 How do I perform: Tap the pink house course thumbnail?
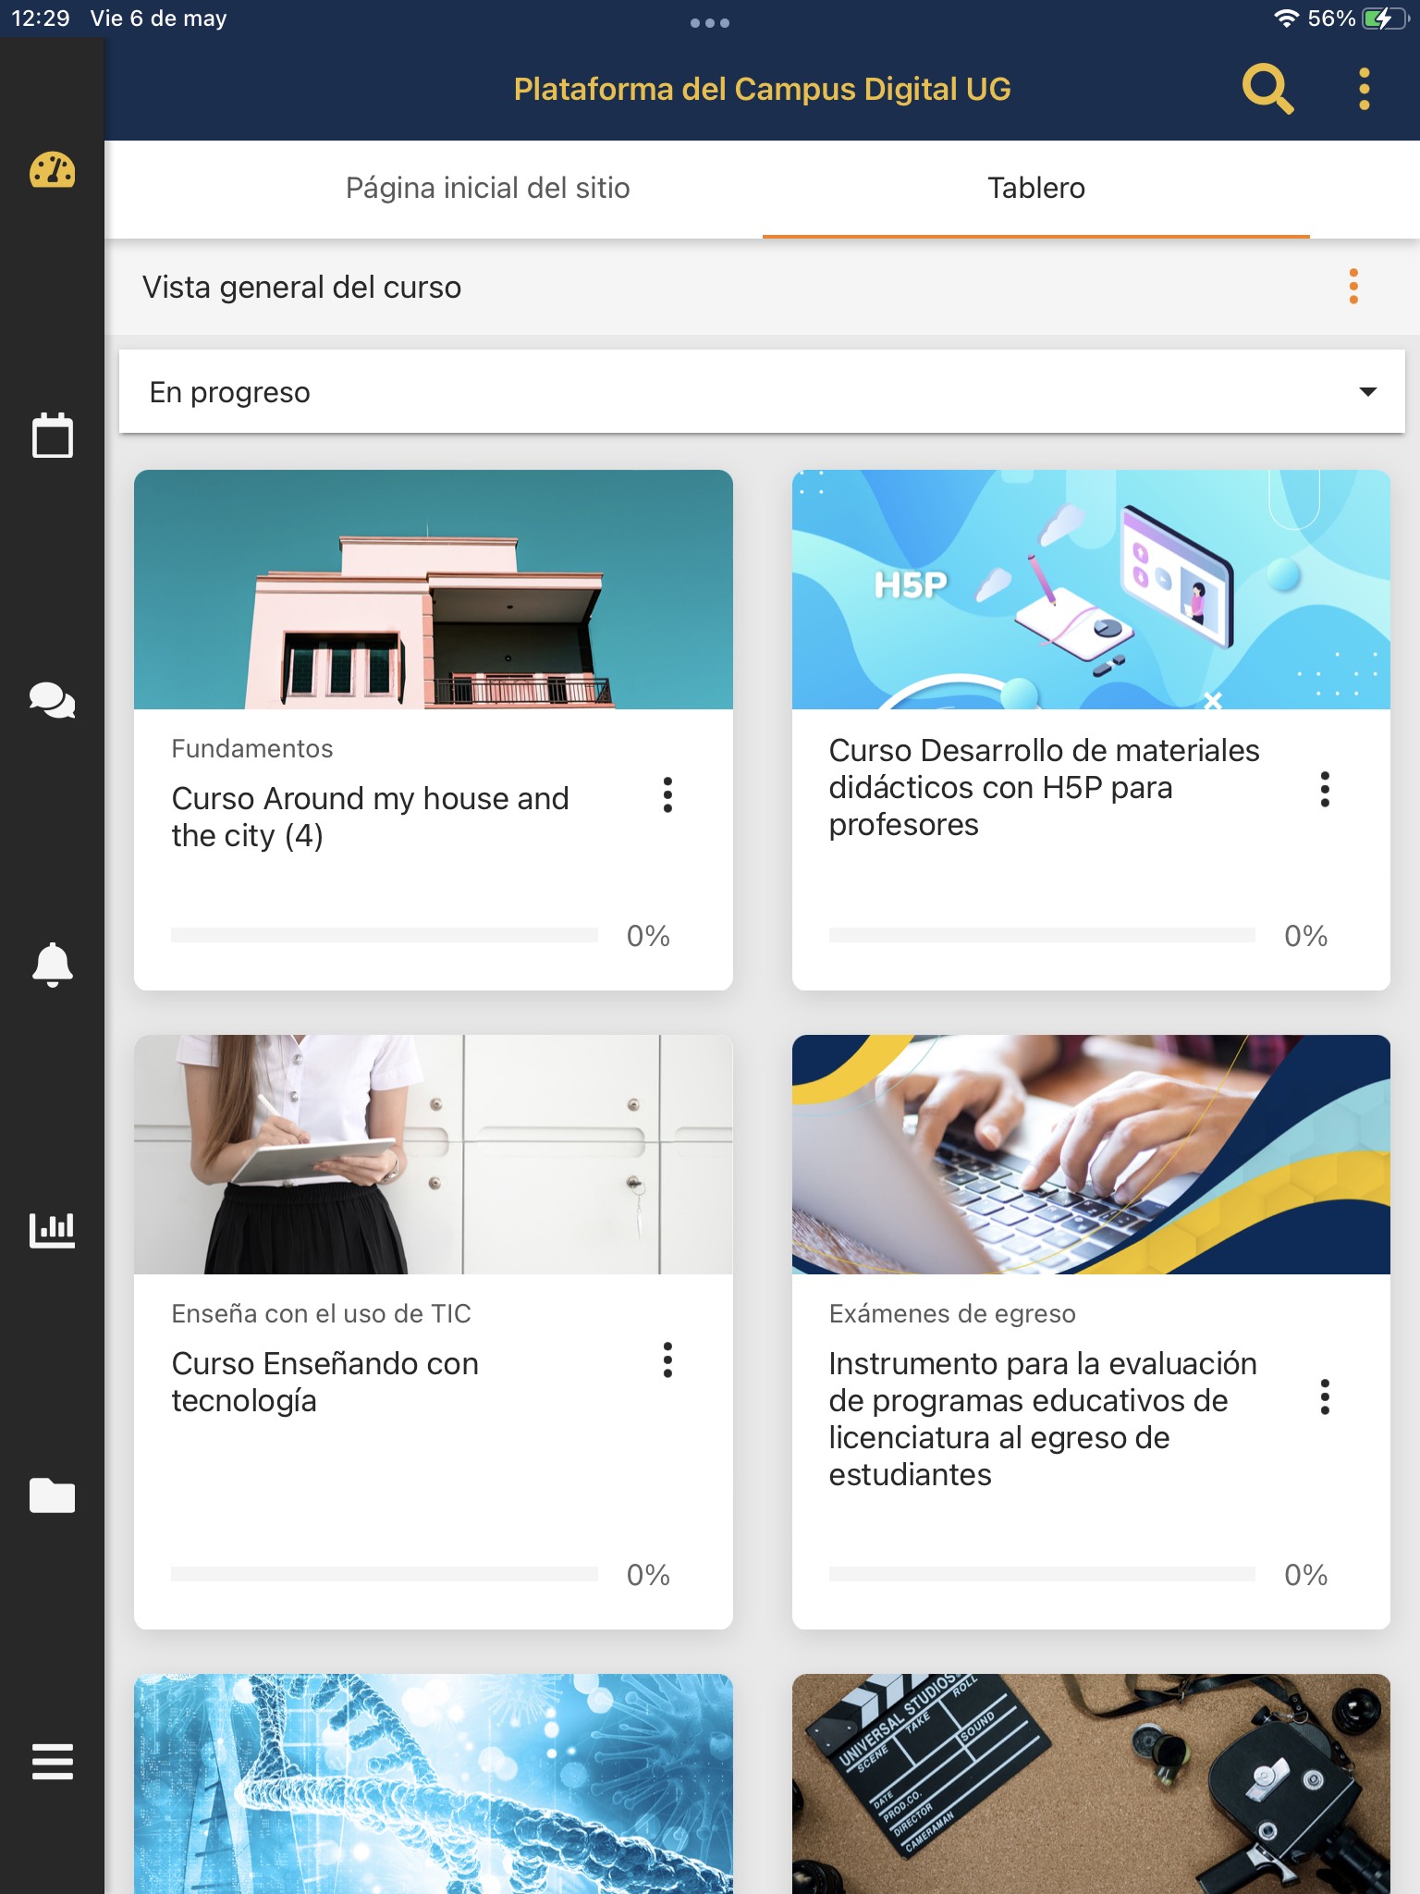433,589
